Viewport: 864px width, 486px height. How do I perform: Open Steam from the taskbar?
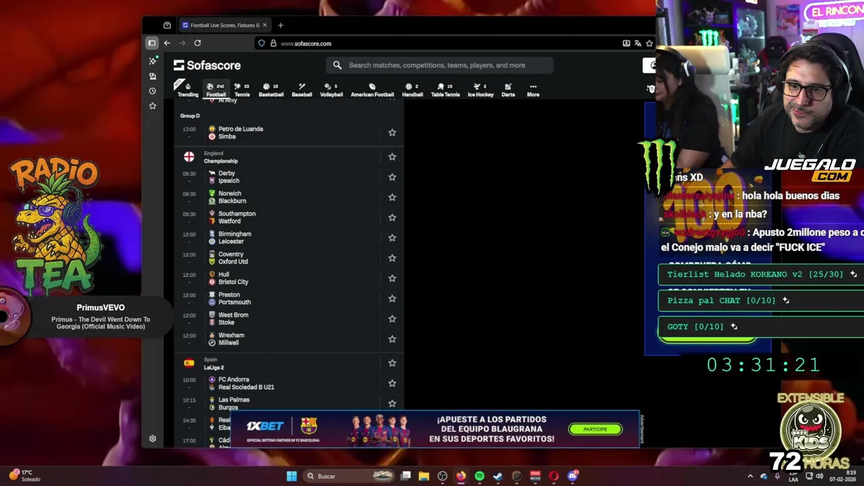[x=497, y=476]
